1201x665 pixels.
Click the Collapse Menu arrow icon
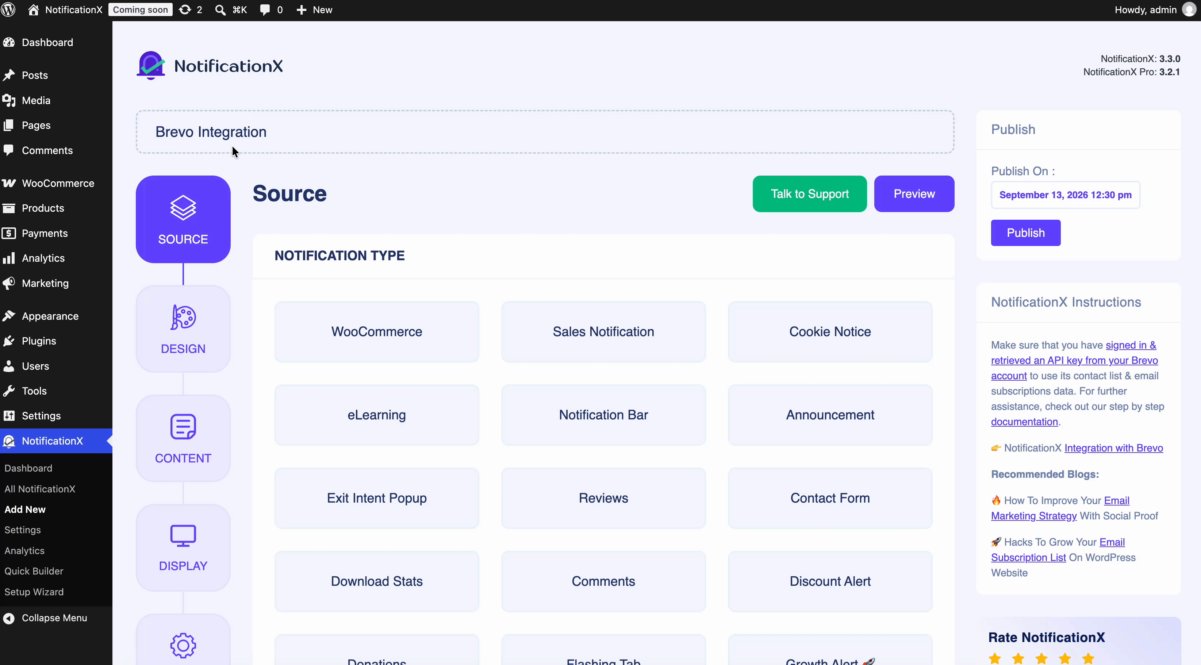click(9, 618)
